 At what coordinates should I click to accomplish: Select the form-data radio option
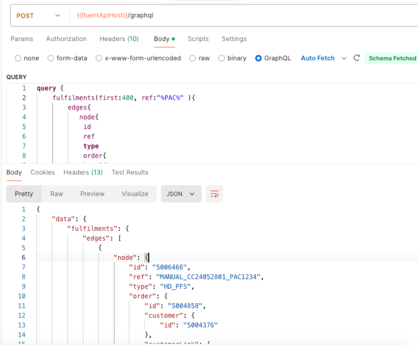51,58
